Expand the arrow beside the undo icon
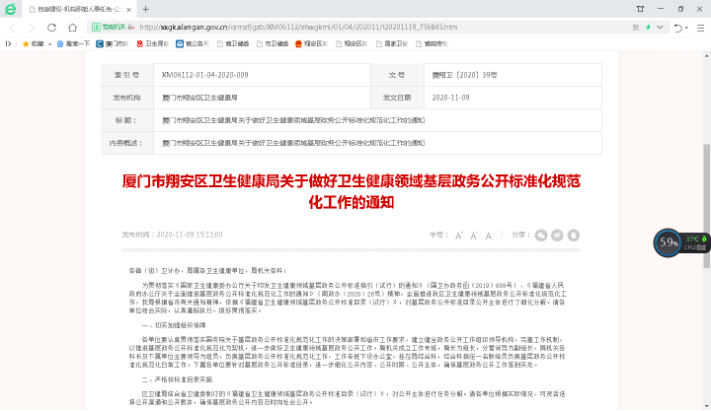711x411 pixels. click(687, 28)
